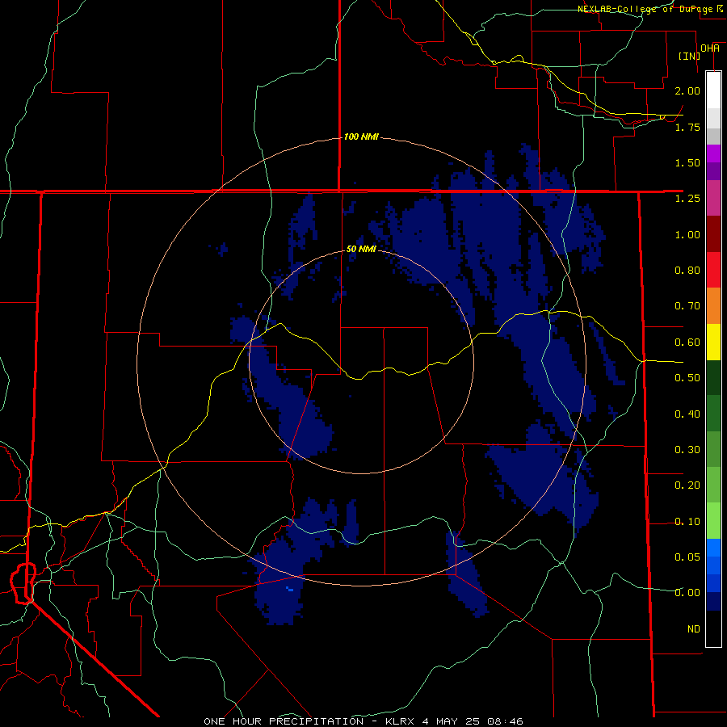Click the 0.20 legend value
This screenshot has height=727, width=727.
(687, 485)
